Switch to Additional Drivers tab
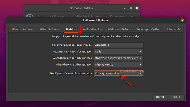Viewport: 190px width, 107px height. tap(119, 29)
